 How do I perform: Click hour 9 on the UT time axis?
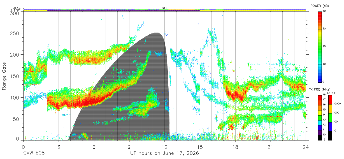[129, 147]
